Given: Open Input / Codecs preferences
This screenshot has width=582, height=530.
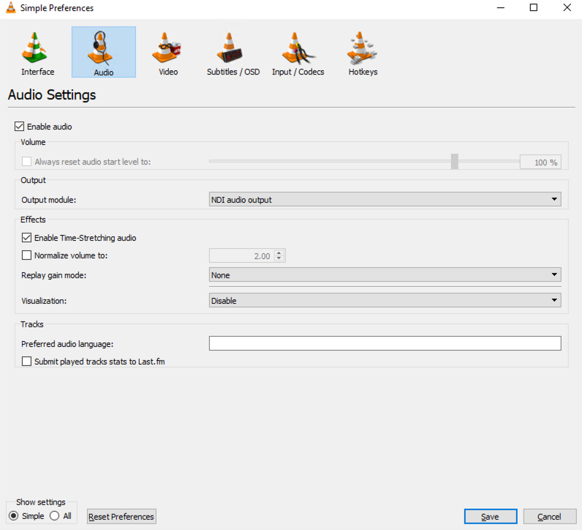Looking at the screenshot, I should click(298, 53).
